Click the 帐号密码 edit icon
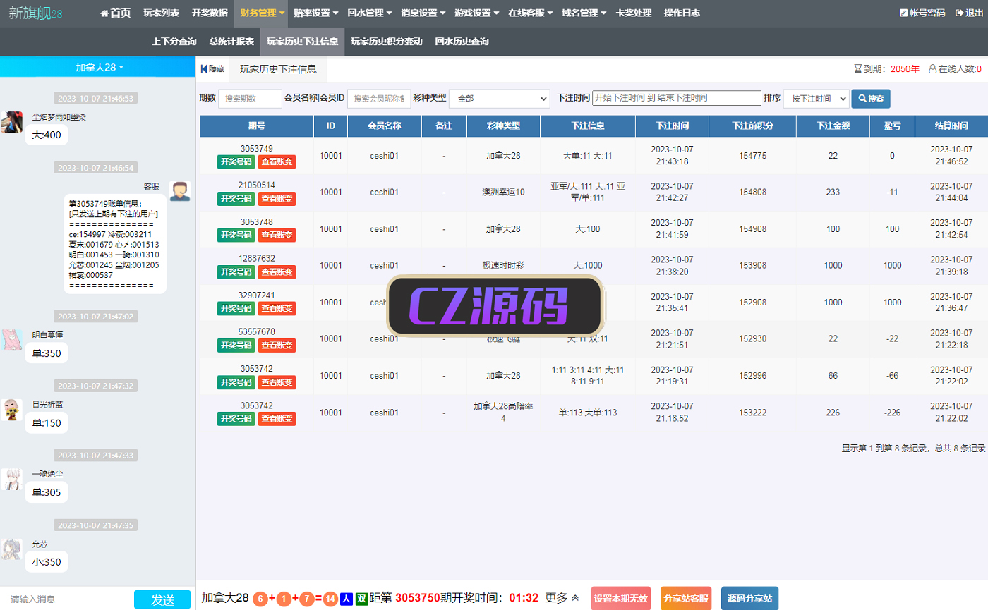 coord(903,13)
